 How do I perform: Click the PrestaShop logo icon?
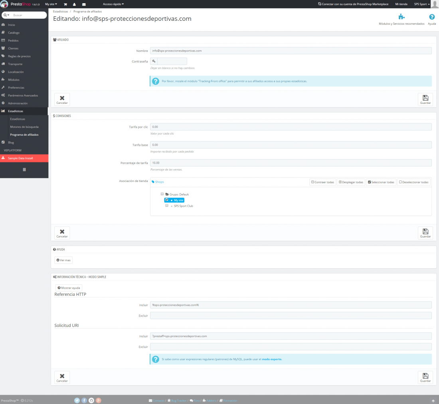pyautogui.click(x=4, y=4)
